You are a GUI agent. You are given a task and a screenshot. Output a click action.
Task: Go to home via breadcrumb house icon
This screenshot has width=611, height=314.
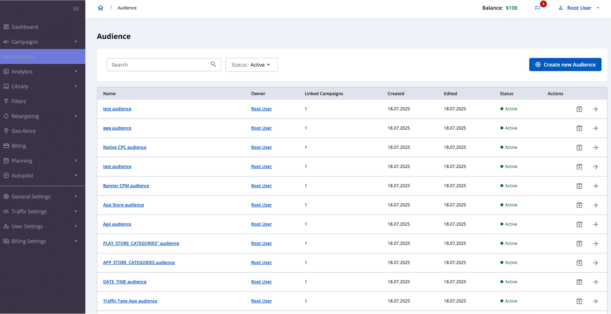pyautogui.click(x=101, y=8)
